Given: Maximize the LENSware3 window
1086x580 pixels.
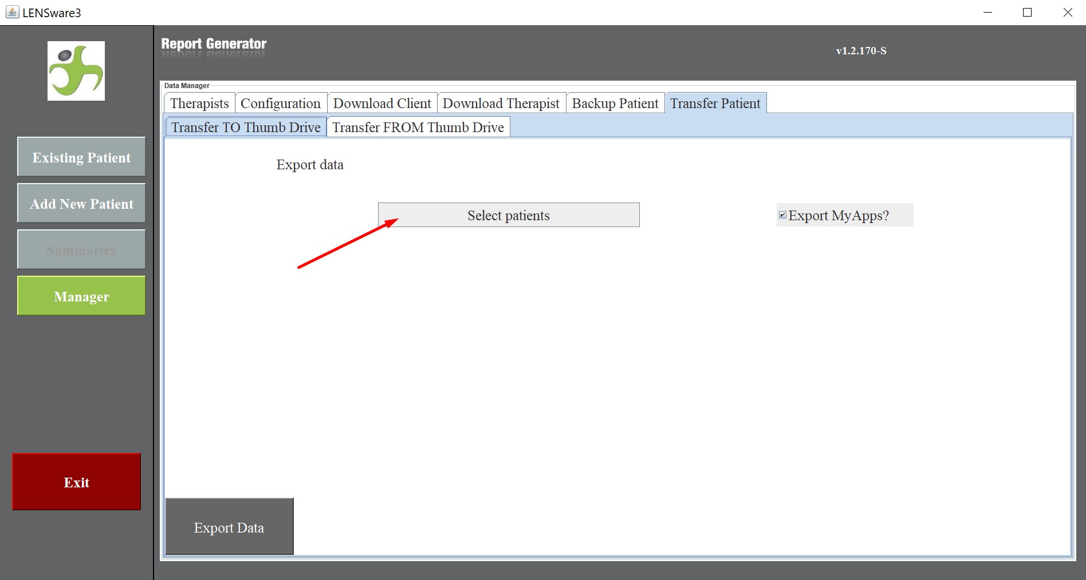Looking at the screenshot, I should pyautogui.click(x=1028, y=12).
